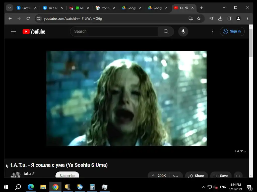Close the YouTube t.A.T.u. tab
Image resolution: width=257 pixels, height=192 pixels.
(192, 8)
